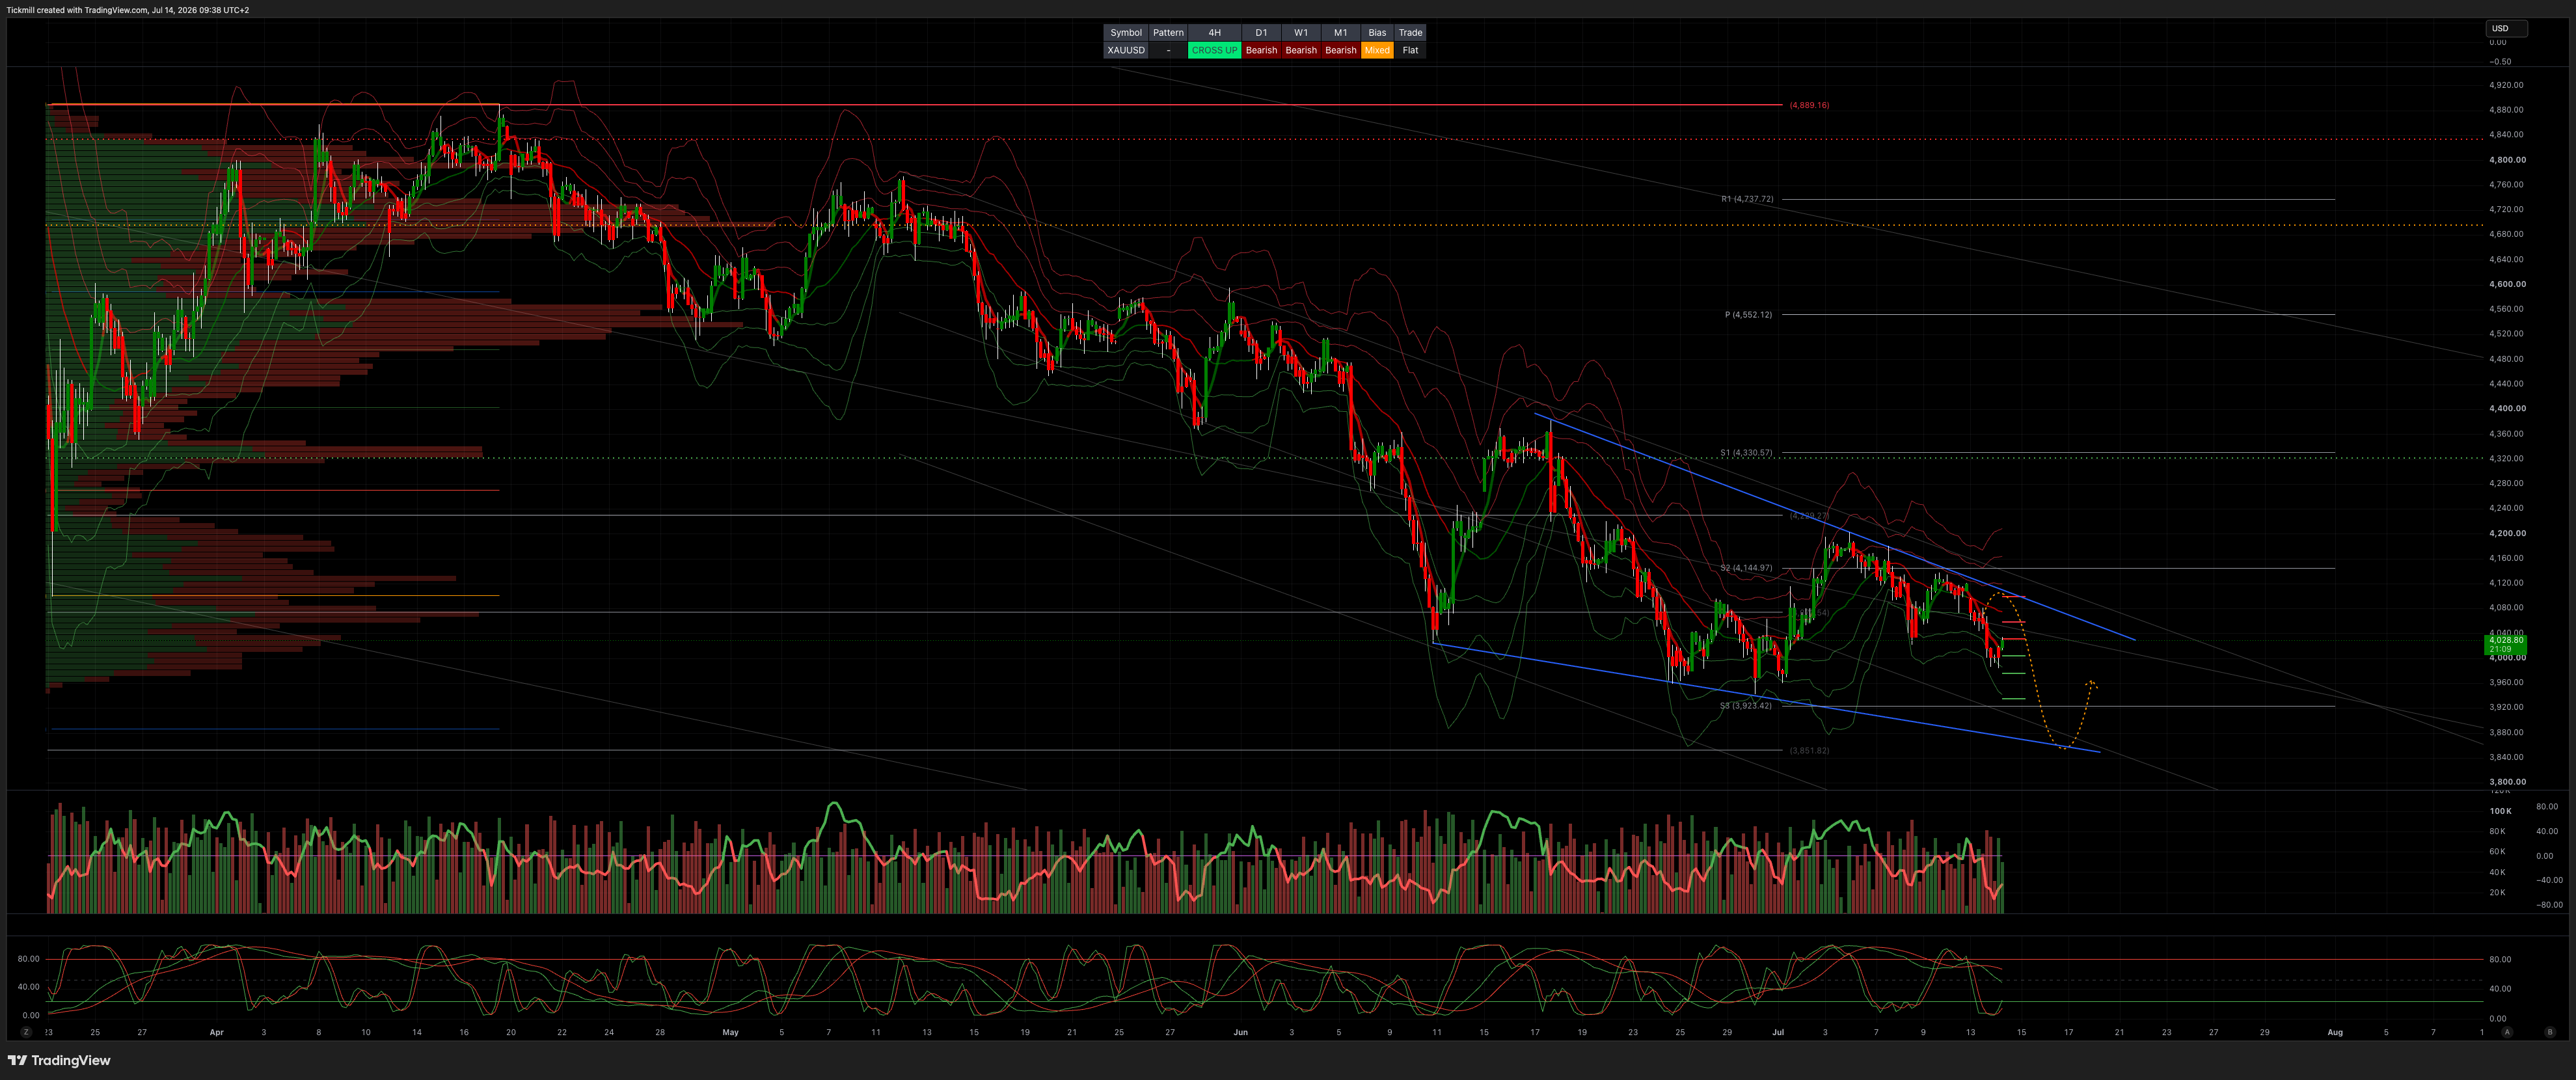2576x1080 pixels.
Task: Click the Aug label on time axis
Action: coord(2335,1032)
